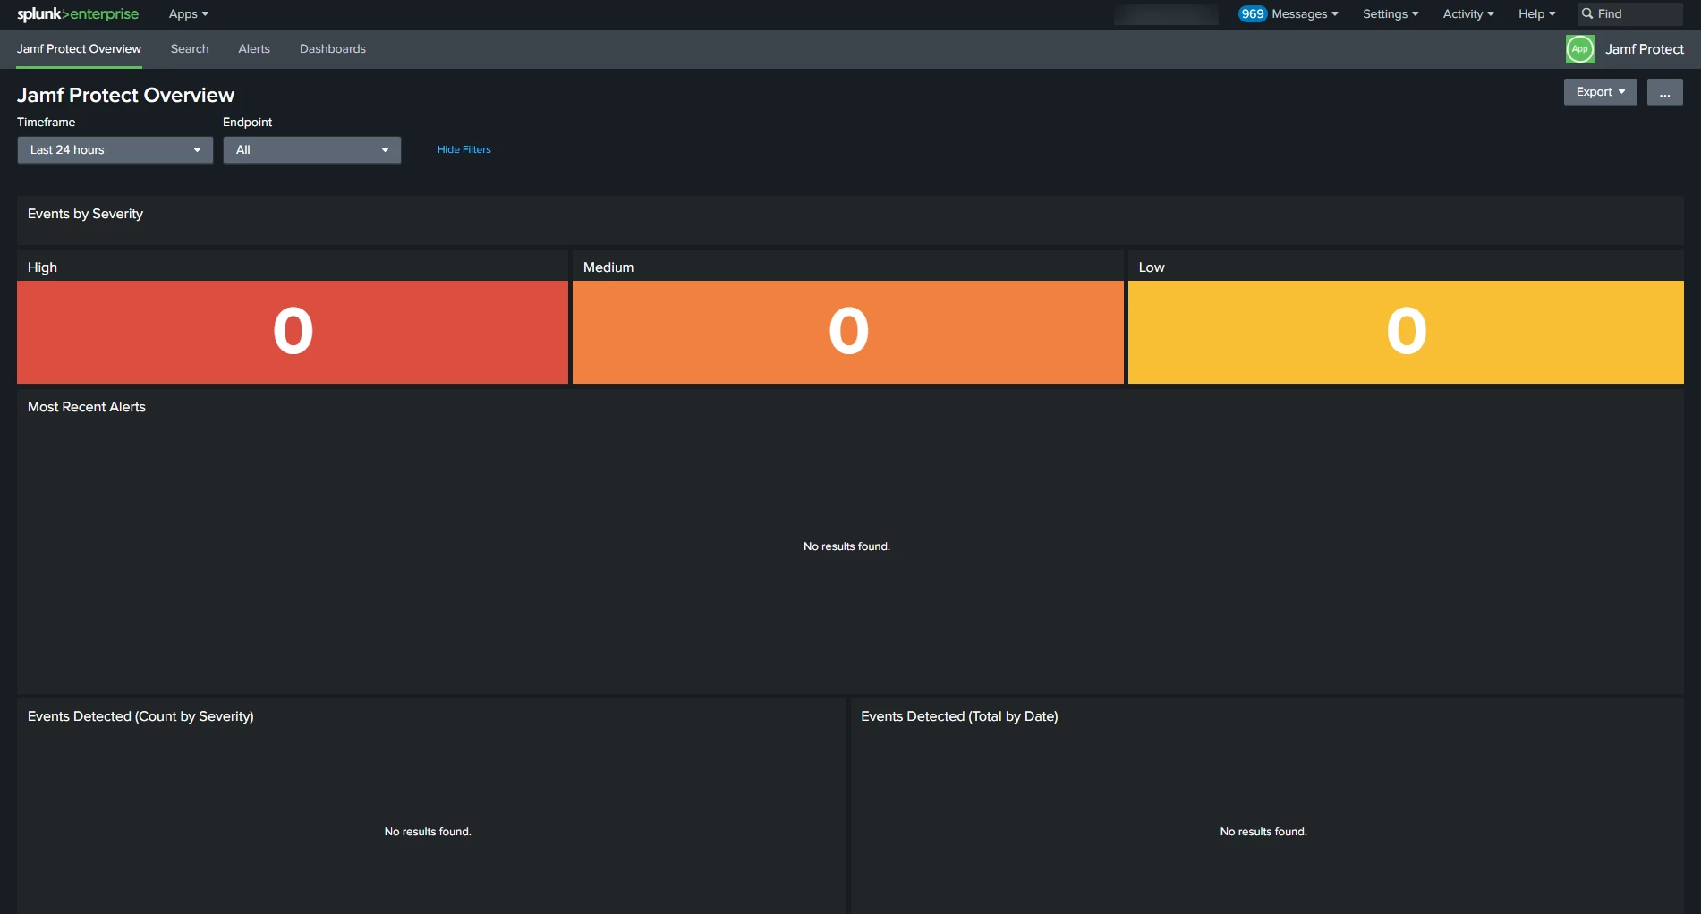The height and width of the screenshot is (914, 1701).
Task: Click the Endpoint filter label
Action: [247, 122]
